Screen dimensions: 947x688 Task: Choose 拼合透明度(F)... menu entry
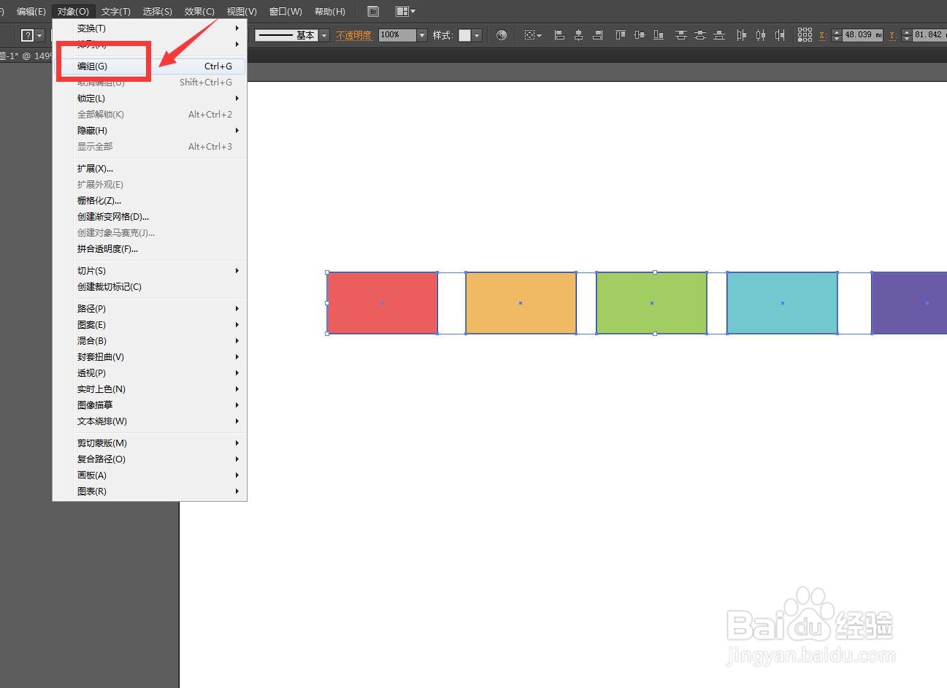point(150,249)
